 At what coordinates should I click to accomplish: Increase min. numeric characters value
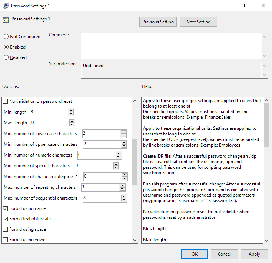point(119,153)
